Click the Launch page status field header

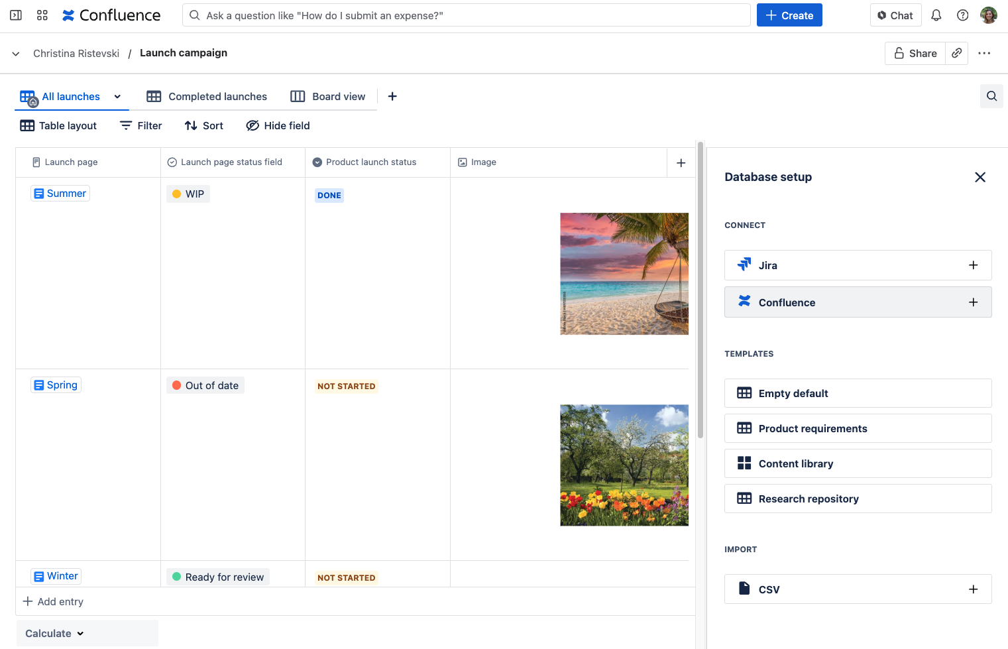[233, 162]
